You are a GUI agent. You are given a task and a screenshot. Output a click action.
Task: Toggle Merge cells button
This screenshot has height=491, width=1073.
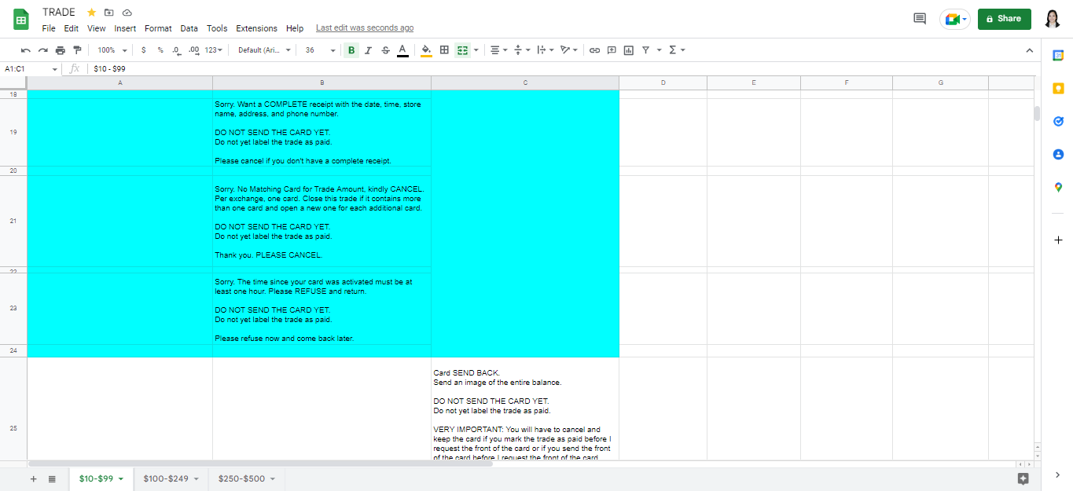pyautogui.click(x=462, y=50)
